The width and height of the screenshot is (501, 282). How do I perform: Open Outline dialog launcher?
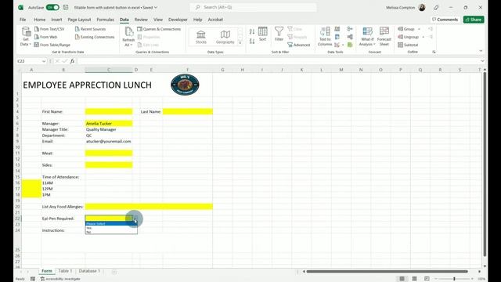coord(434,52)
